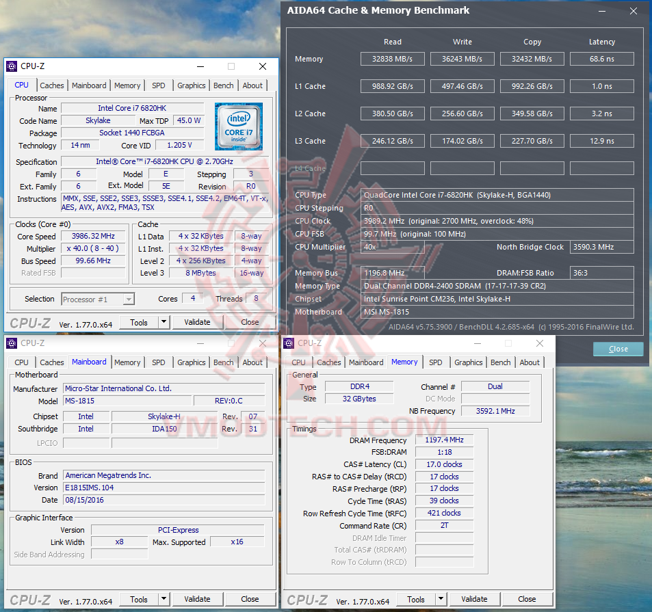652x612 pixels.
Task: Click Validate in top CPU-Z window
Action: pyautogui.click(x=197, y=322)
